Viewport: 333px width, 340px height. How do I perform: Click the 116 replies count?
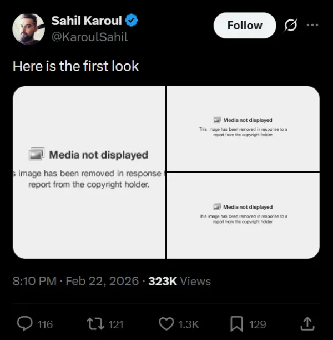click(45, 324)
